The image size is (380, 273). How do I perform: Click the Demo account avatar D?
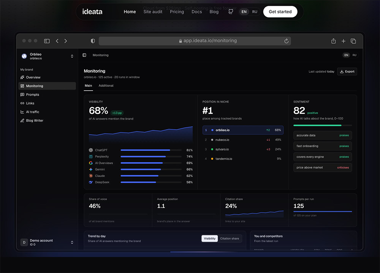(24, 242)
